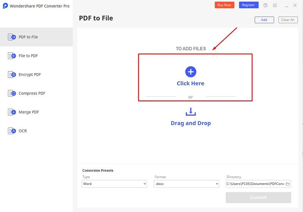Screen dimensions: 303x212
Task: Click the Wondershare PDF Converter Pro title
Action: coord(40,6)
